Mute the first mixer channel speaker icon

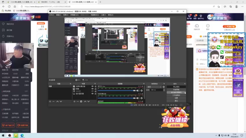pyautogui.click(x=138, y=90)
